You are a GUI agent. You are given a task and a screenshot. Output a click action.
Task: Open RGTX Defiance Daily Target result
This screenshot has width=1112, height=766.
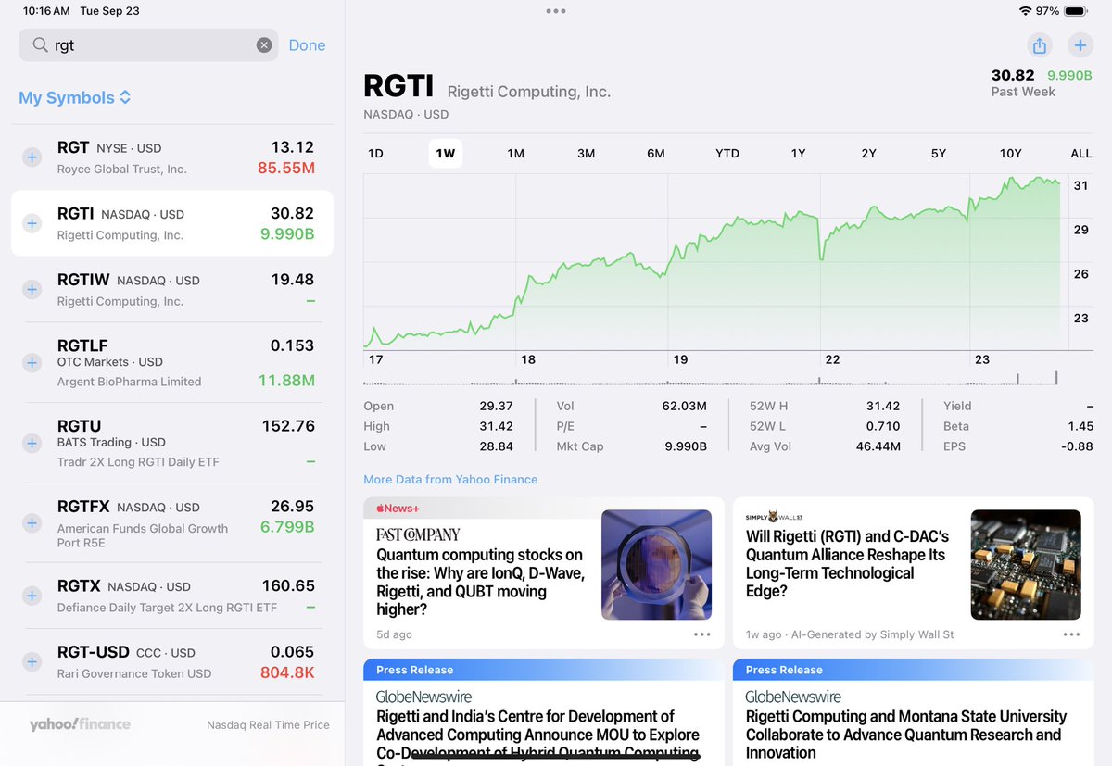pyautogui.click(x=172, y=596)
